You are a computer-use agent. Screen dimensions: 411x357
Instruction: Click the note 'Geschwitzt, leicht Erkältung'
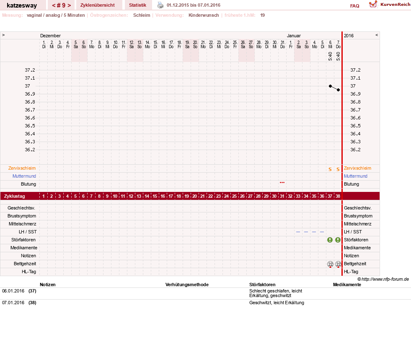277,303
